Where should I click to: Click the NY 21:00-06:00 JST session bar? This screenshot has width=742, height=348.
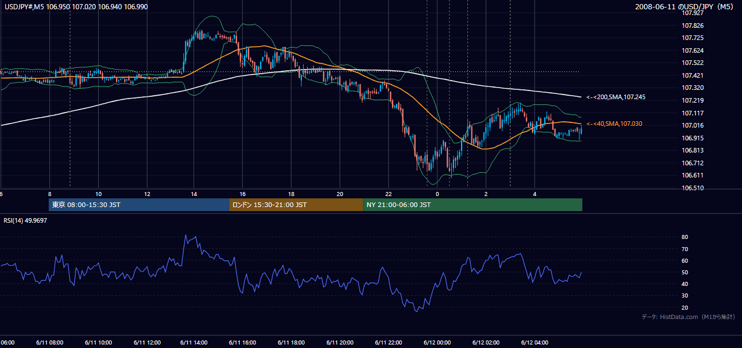(x=473, y=205)
